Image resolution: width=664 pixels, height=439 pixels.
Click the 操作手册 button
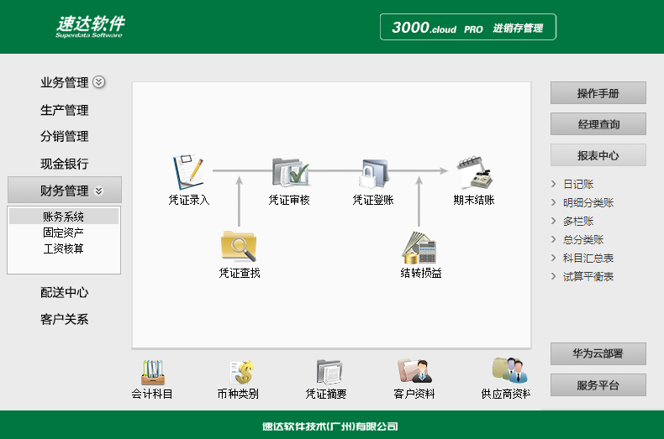click(x=598, y=92)
